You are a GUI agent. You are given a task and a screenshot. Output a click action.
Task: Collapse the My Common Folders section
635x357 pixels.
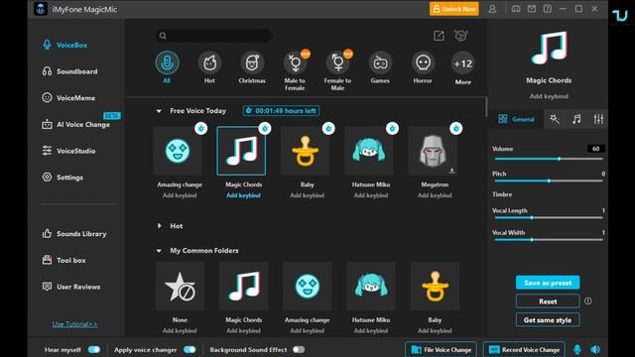click(159, 251)
